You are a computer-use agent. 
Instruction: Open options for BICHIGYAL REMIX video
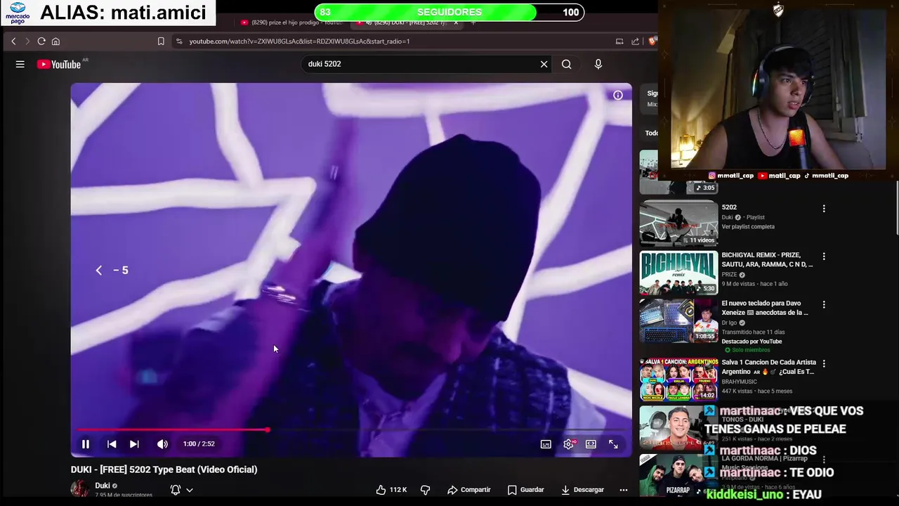coord(824,257)
